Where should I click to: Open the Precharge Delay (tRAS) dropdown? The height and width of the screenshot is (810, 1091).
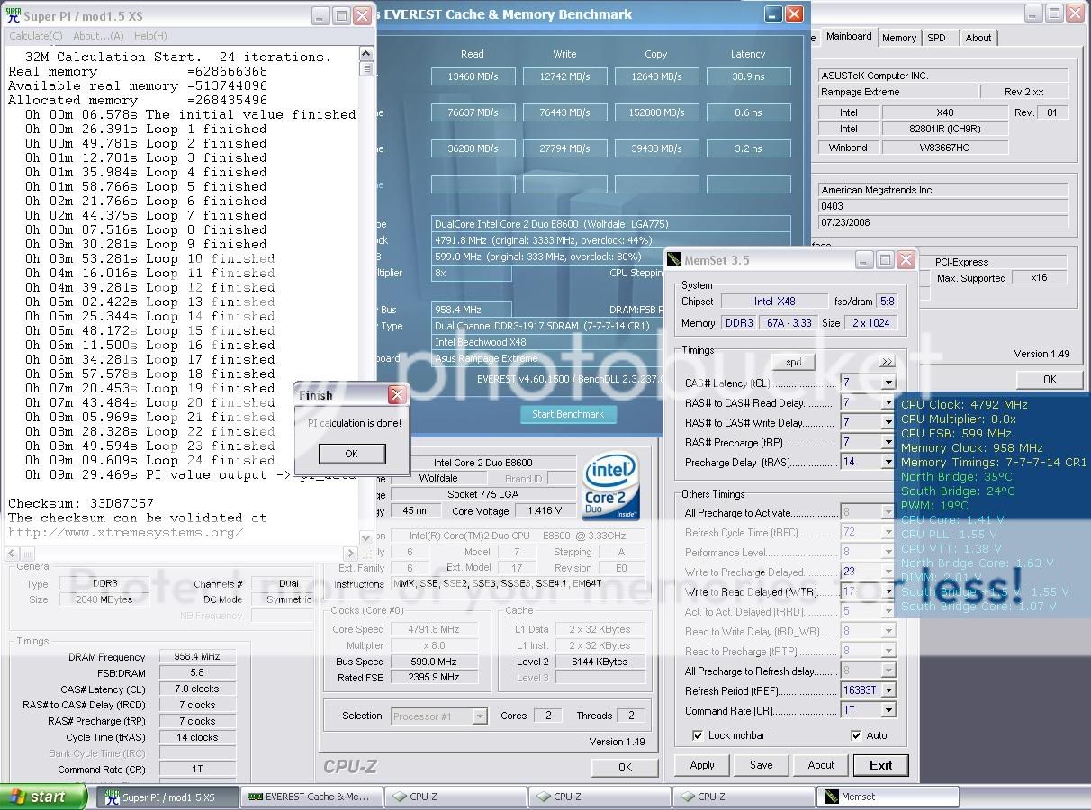coord(888,463)
